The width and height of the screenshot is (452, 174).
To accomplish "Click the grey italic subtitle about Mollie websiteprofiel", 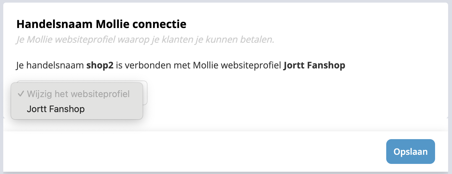I will (145, 40).
